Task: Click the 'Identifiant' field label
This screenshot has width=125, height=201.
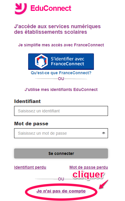Action: click(27, 101)
